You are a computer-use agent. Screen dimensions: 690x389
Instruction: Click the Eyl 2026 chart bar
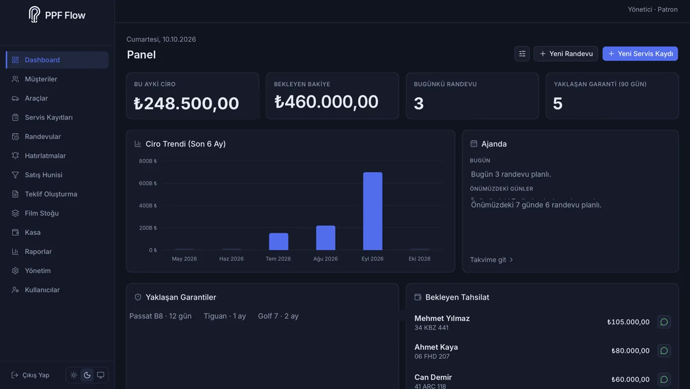pos(372,211)
